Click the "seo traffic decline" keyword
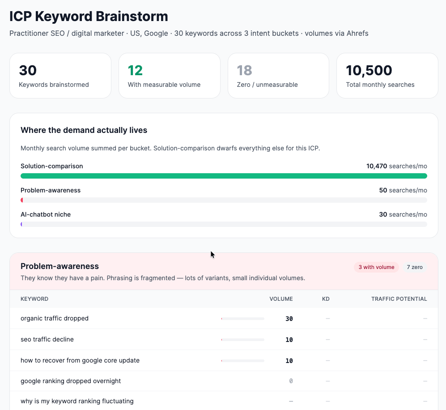The width and height of the screenshot is (446, 410). pos(47,339)
